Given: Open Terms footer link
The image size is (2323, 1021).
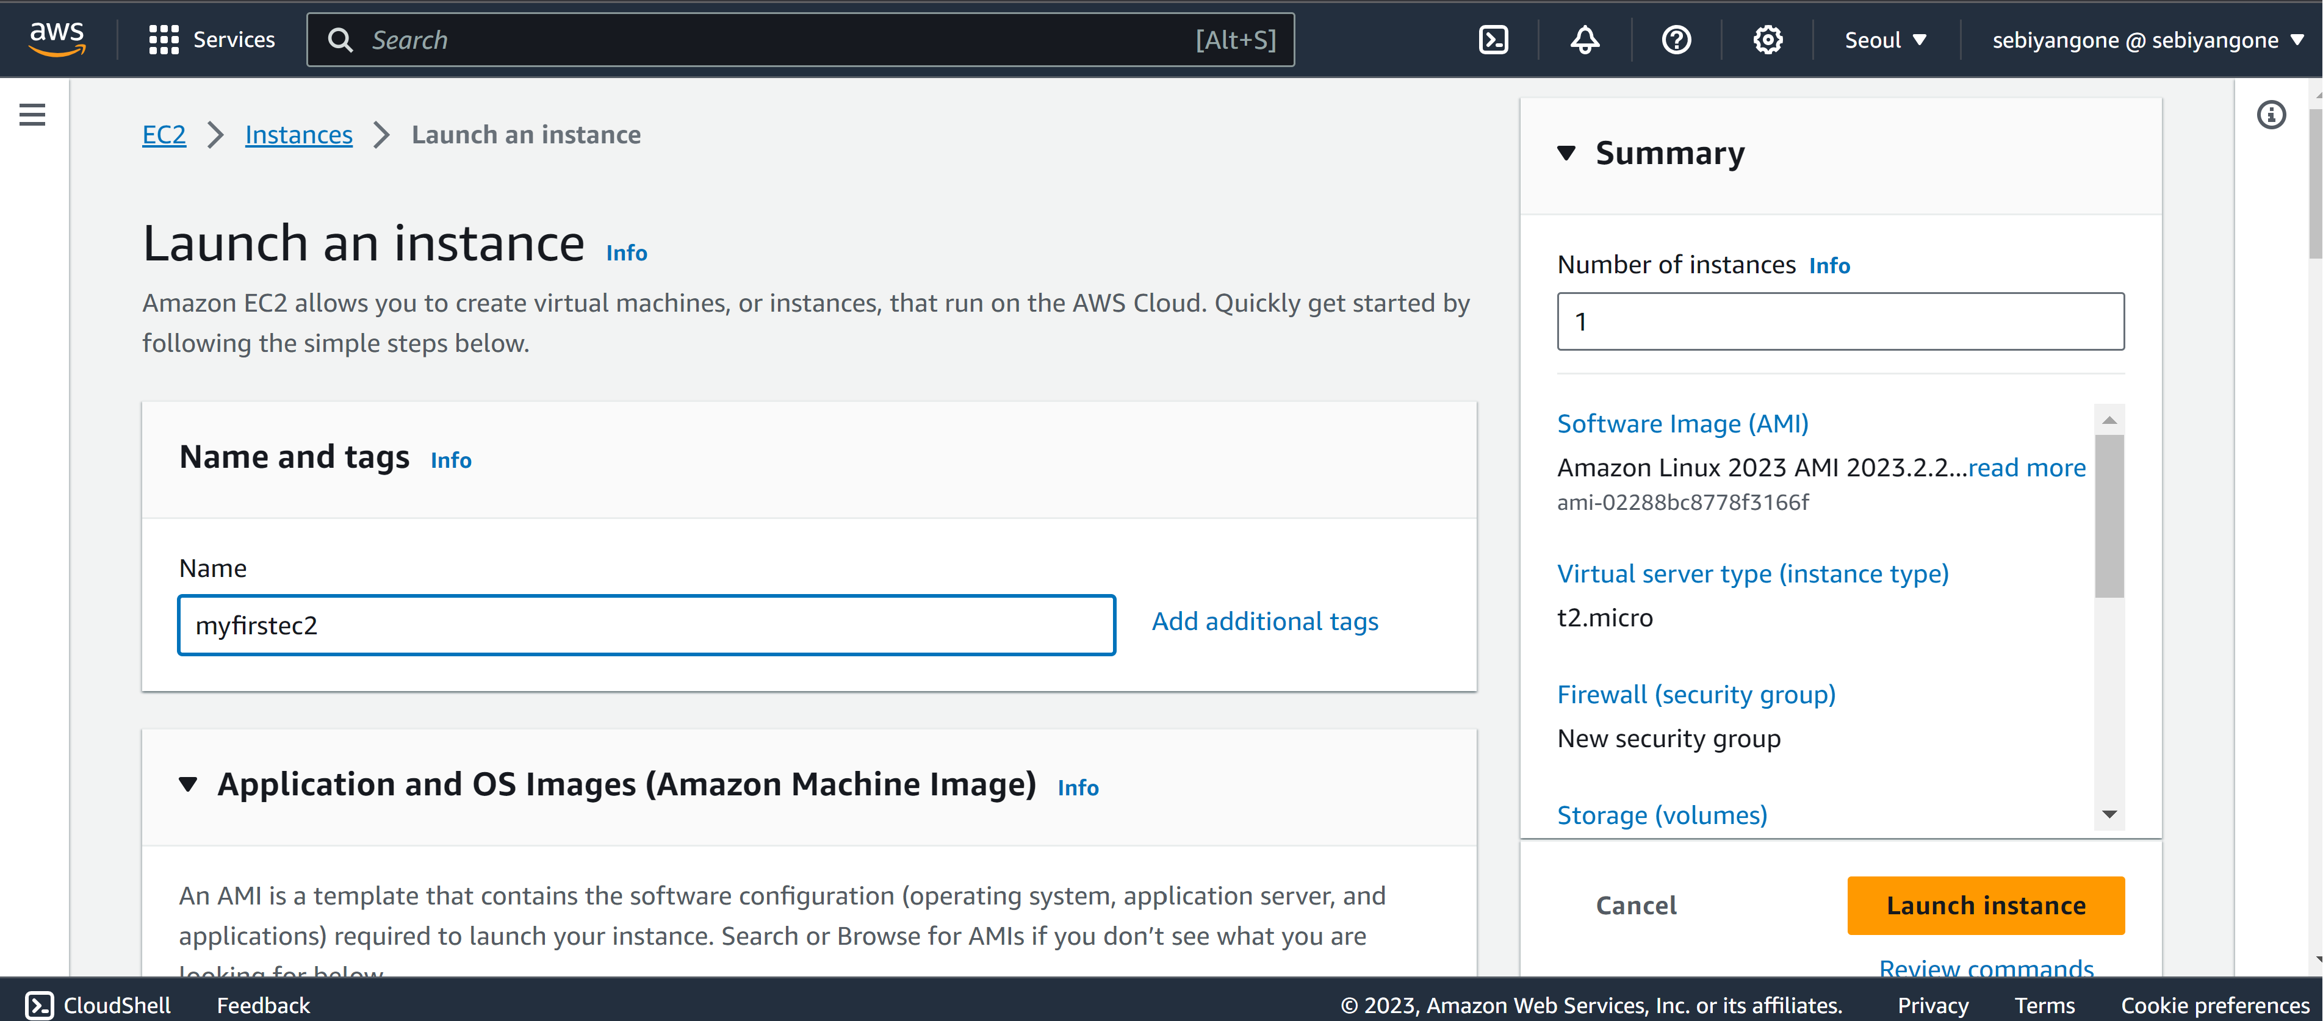Looking at the screenshot, I should tap(2044, 1005).
